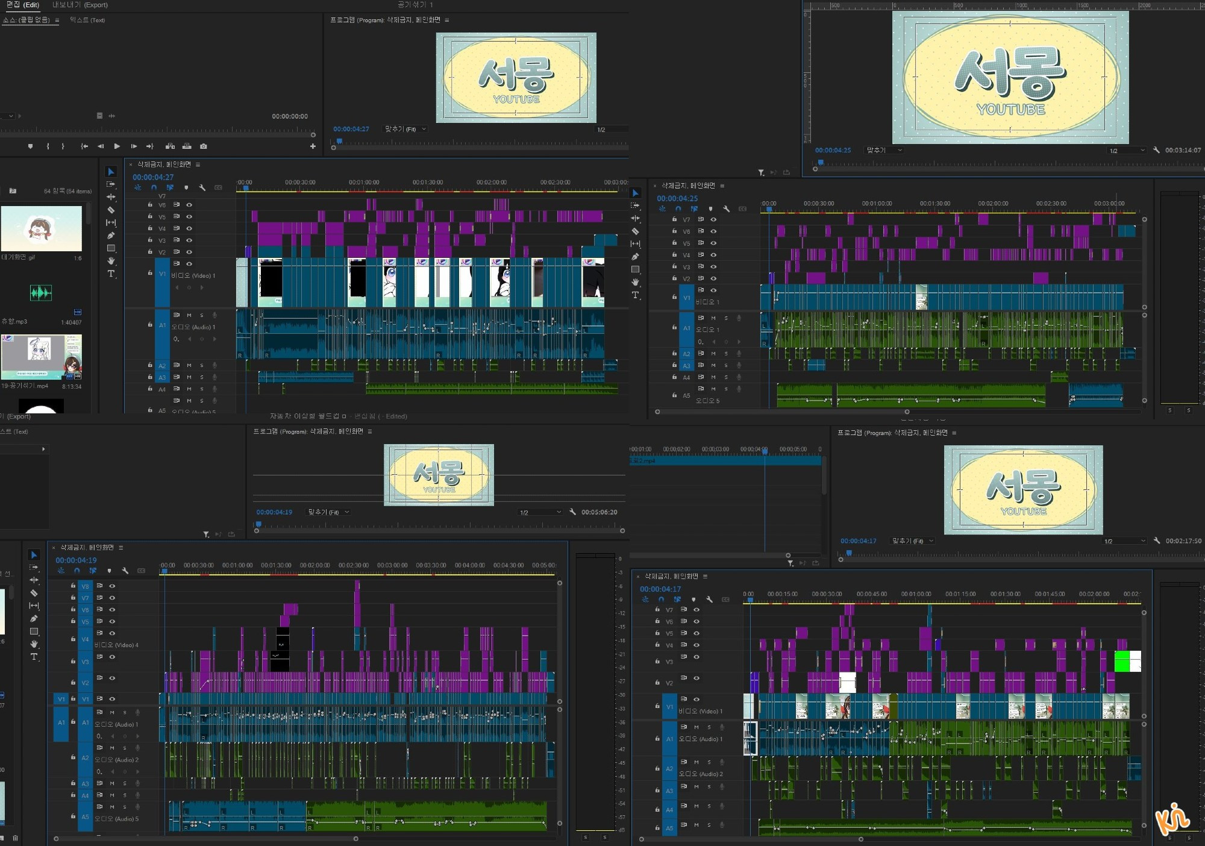Select the Ripple Edit tool beside the 00:00:04:27 timeline

click(x=111, y=197)
